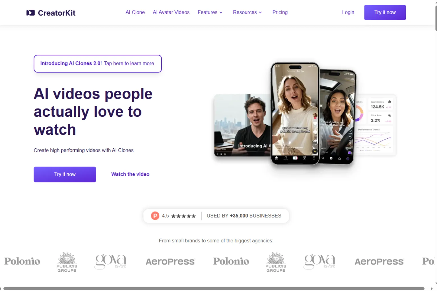
Task: Open the AI Clone nav link
Action: pyautogui.click(x=135, y=12)
